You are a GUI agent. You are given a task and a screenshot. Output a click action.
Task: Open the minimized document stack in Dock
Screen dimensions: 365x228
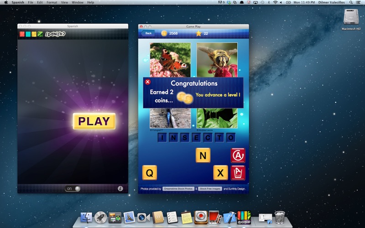click(266, 218)
